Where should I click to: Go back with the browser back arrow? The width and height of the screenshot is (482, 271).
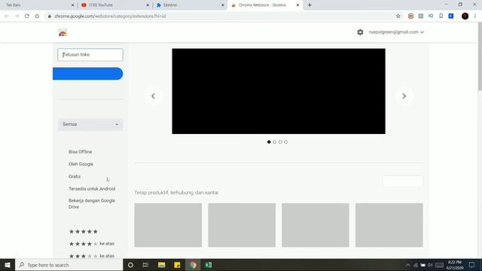[x=7, y=16]
